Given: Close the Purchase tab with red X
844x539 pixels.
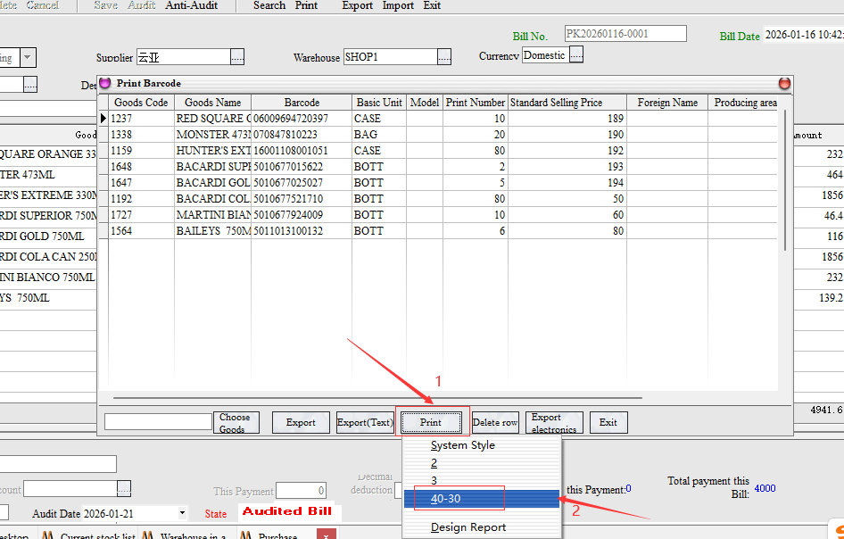Looking at the screenshot, I should (x=327, y=535).
